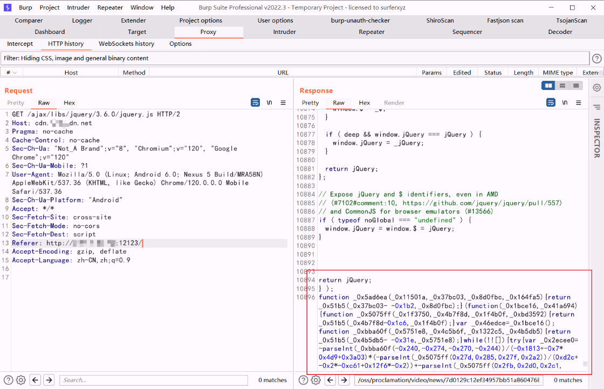Toggle word wrap icon in Response panel
The height and width of the screenshot is (389, 604).
[551, 103]
